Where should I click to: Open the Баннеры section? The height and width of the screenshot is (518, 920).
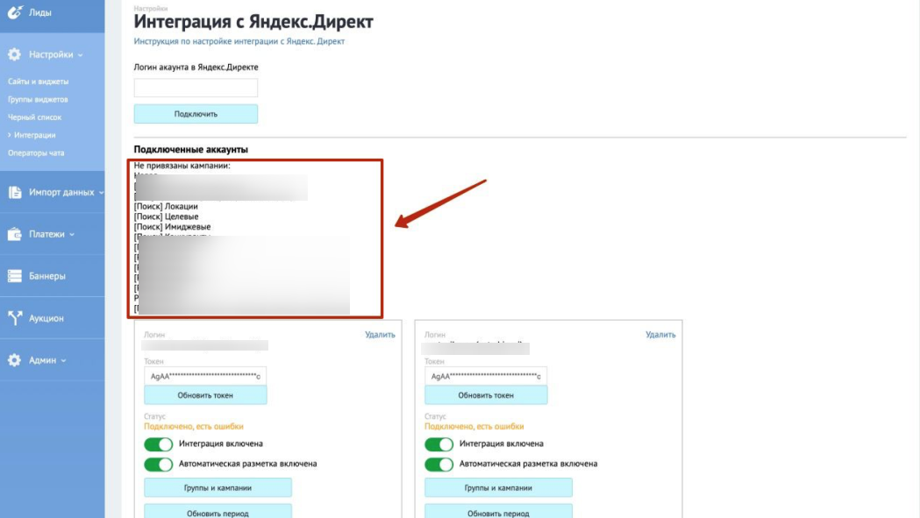47,276
